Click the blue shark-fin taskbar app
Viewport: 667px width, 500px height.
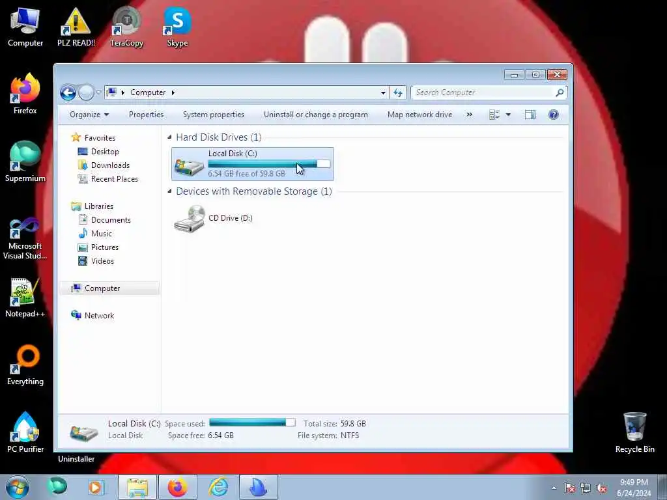coord(258,487)
